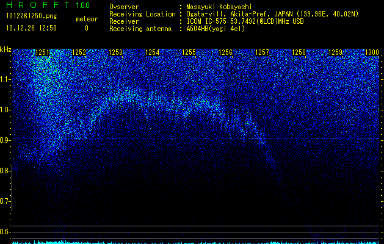384x244 pixels.
Task: Click the 1300 time marker
Action: [x=372, y=52]
